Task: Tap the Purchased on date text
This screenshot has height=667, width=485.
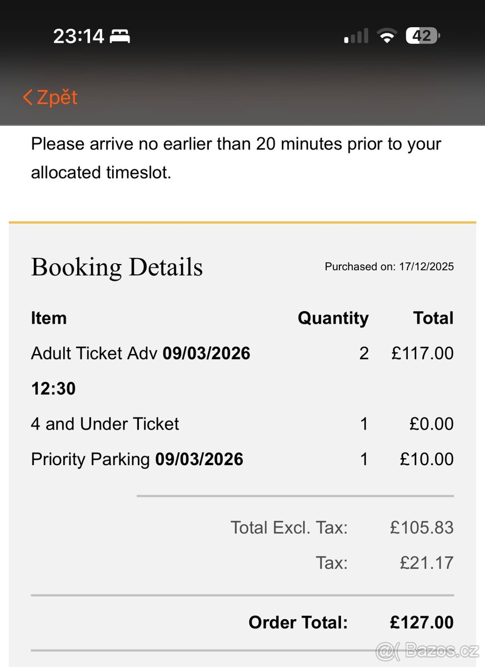Action: [x=389, y=267]
